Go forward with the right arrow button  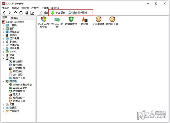coord(10,13)
